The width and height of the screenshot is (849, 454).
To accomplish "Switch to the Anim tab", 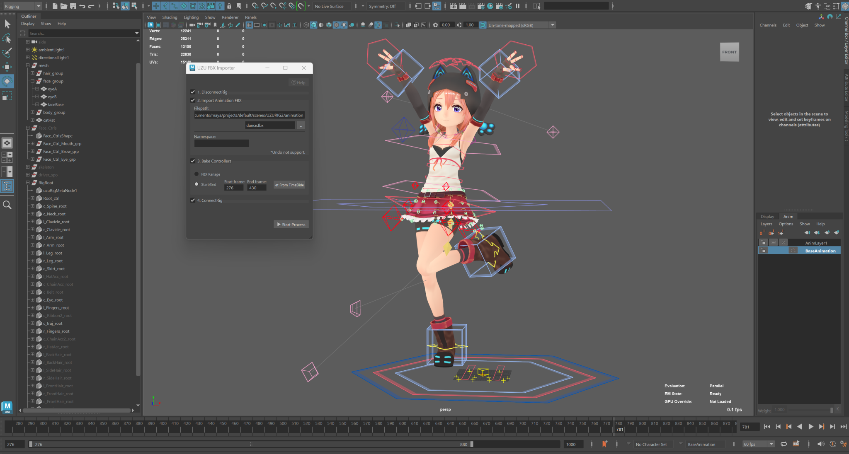I will 788,216.
